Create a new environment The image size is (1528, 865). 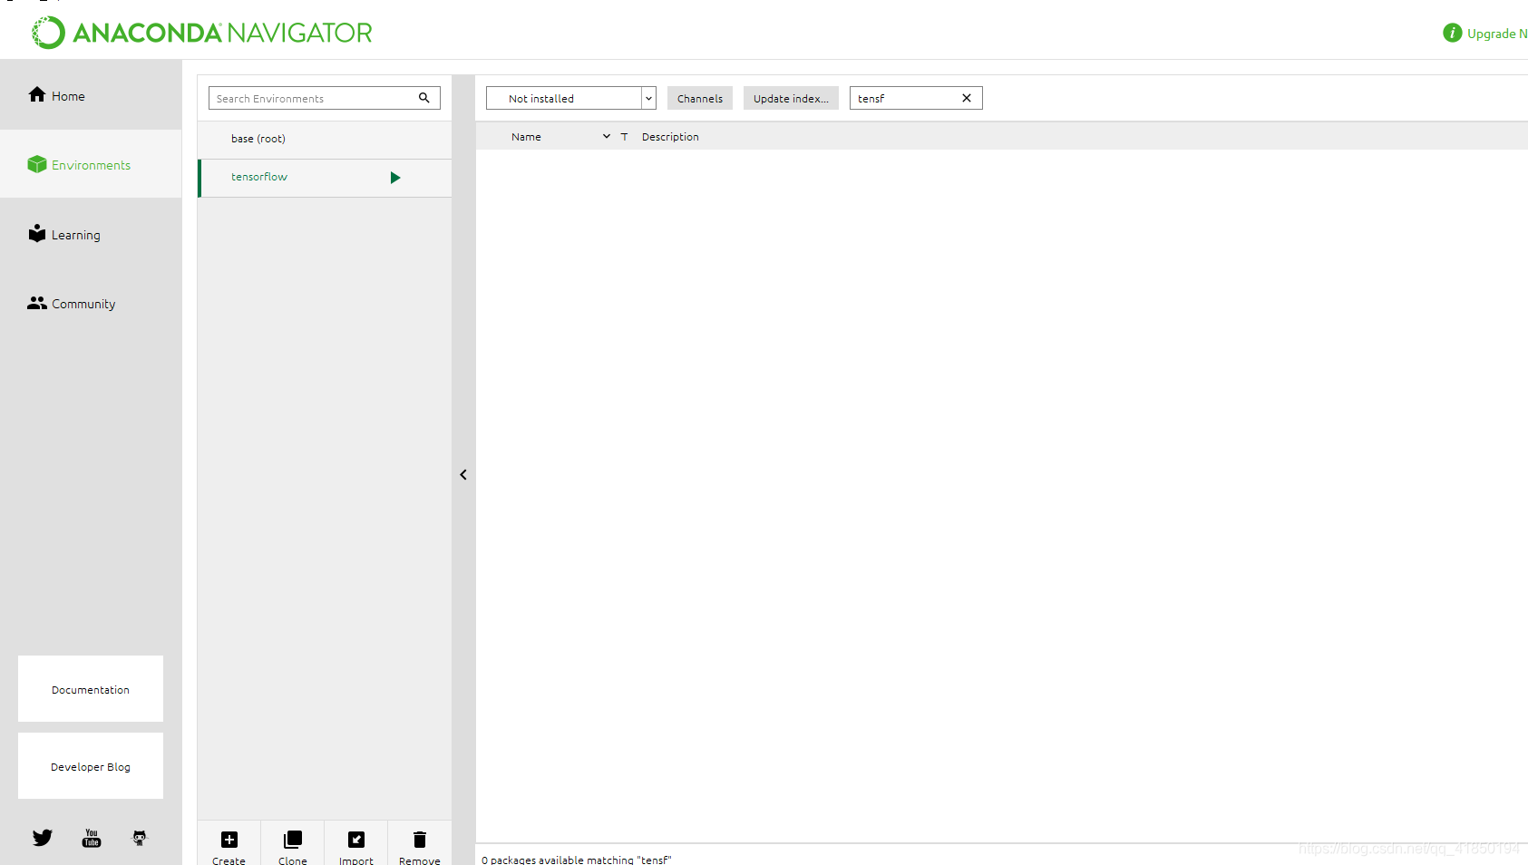tap(229, 847)
